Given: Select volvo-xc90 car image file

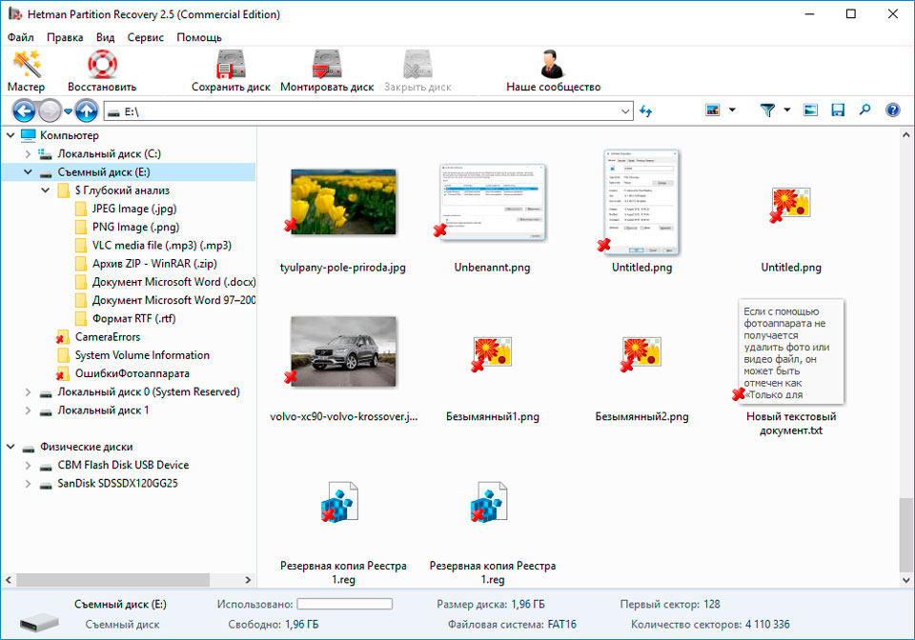Looking at the screenshot, I should [343, 351].
